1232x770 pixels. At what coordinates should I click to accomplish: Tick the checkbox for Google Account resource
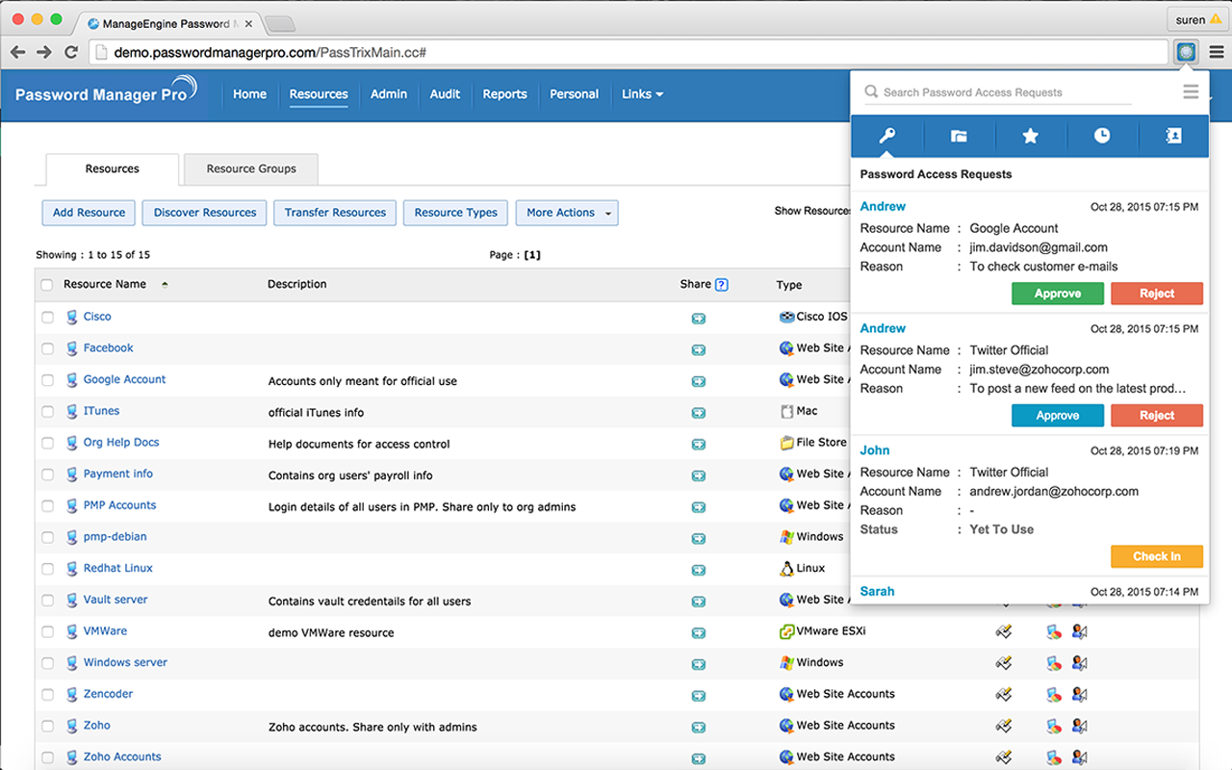point(47,380)
